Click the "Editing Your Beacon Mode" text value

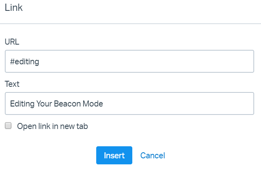[x=57, y=104]
